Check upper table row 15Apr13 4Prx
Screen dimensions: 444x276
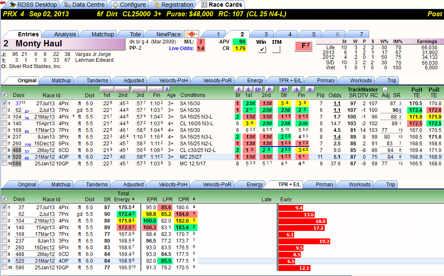click(x=4, y=123)
